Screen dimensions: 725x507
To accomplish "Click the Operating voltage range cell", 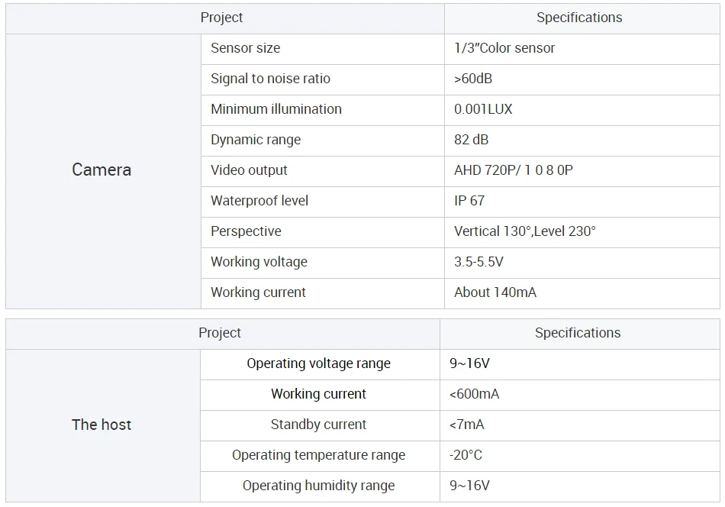I will pos(318,363).
